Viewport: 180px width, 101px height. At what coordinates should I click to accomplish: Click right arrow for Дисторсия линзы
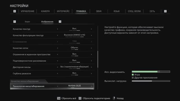pyautogui.click(x=91, y=67)
